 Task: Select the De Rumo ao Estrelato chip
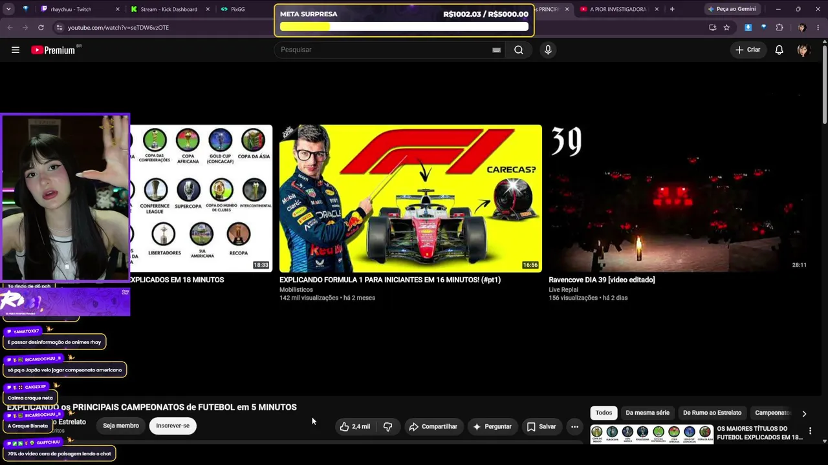712,413
